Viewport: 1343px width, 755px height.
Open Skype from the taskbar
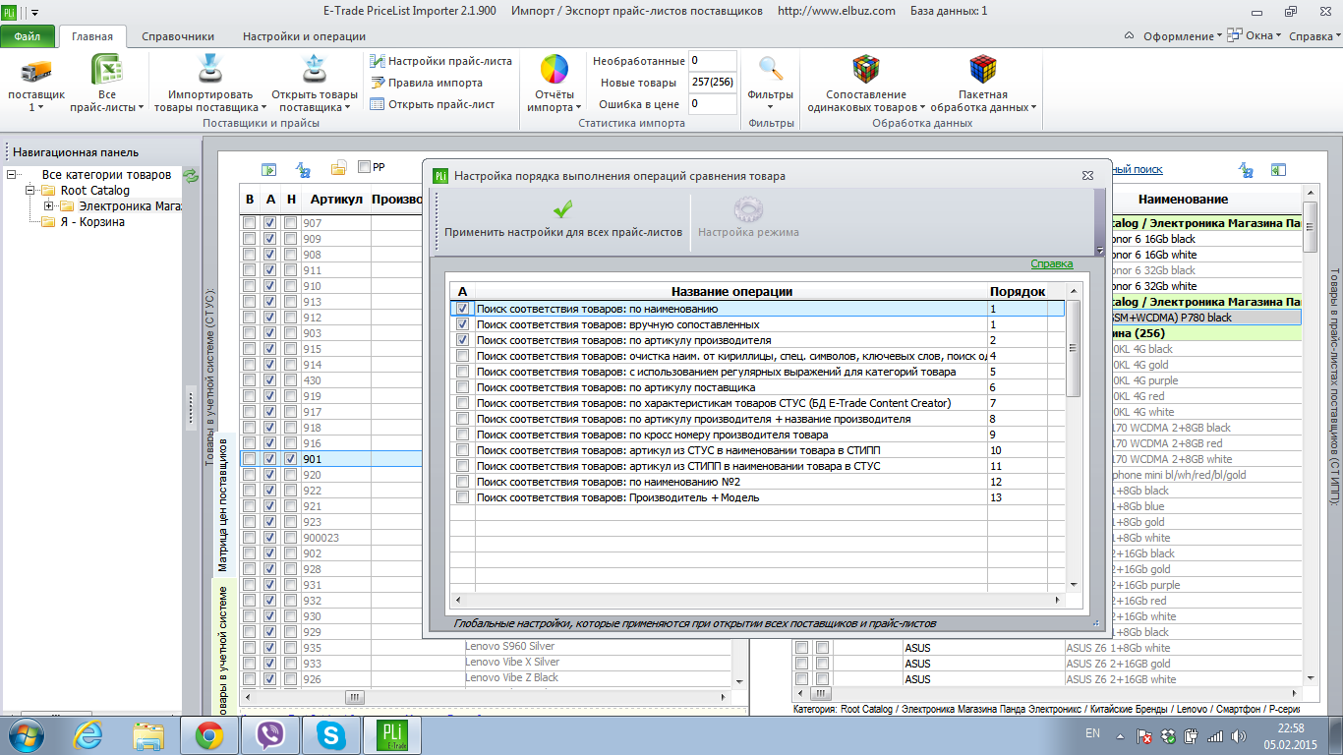point(329,734)
